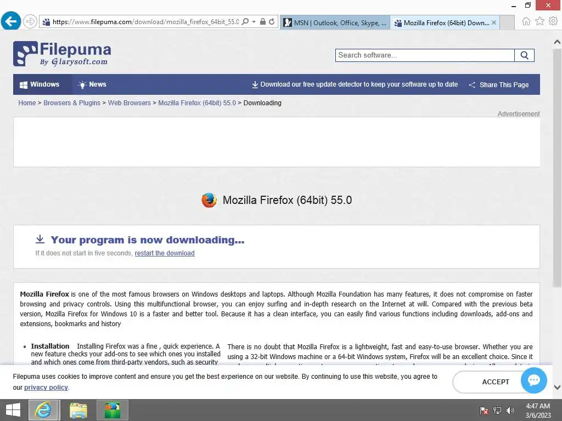Click the ACCEPT cookies button
Screen dimensions: 562x421
click(496, 382)
